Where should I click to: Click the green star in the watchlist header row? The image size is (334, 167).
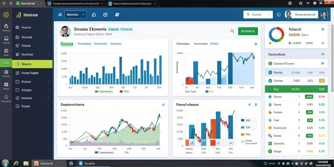(x=322, y=63)
